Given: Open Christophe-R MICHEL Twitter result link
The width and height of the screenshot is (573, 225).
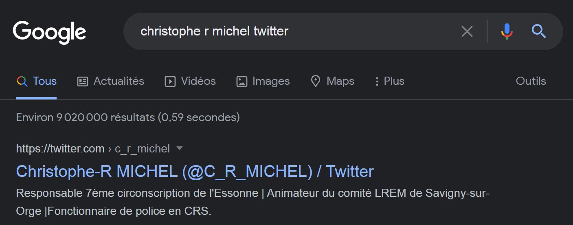Looking at the screenshot, I should coord(195,171).
